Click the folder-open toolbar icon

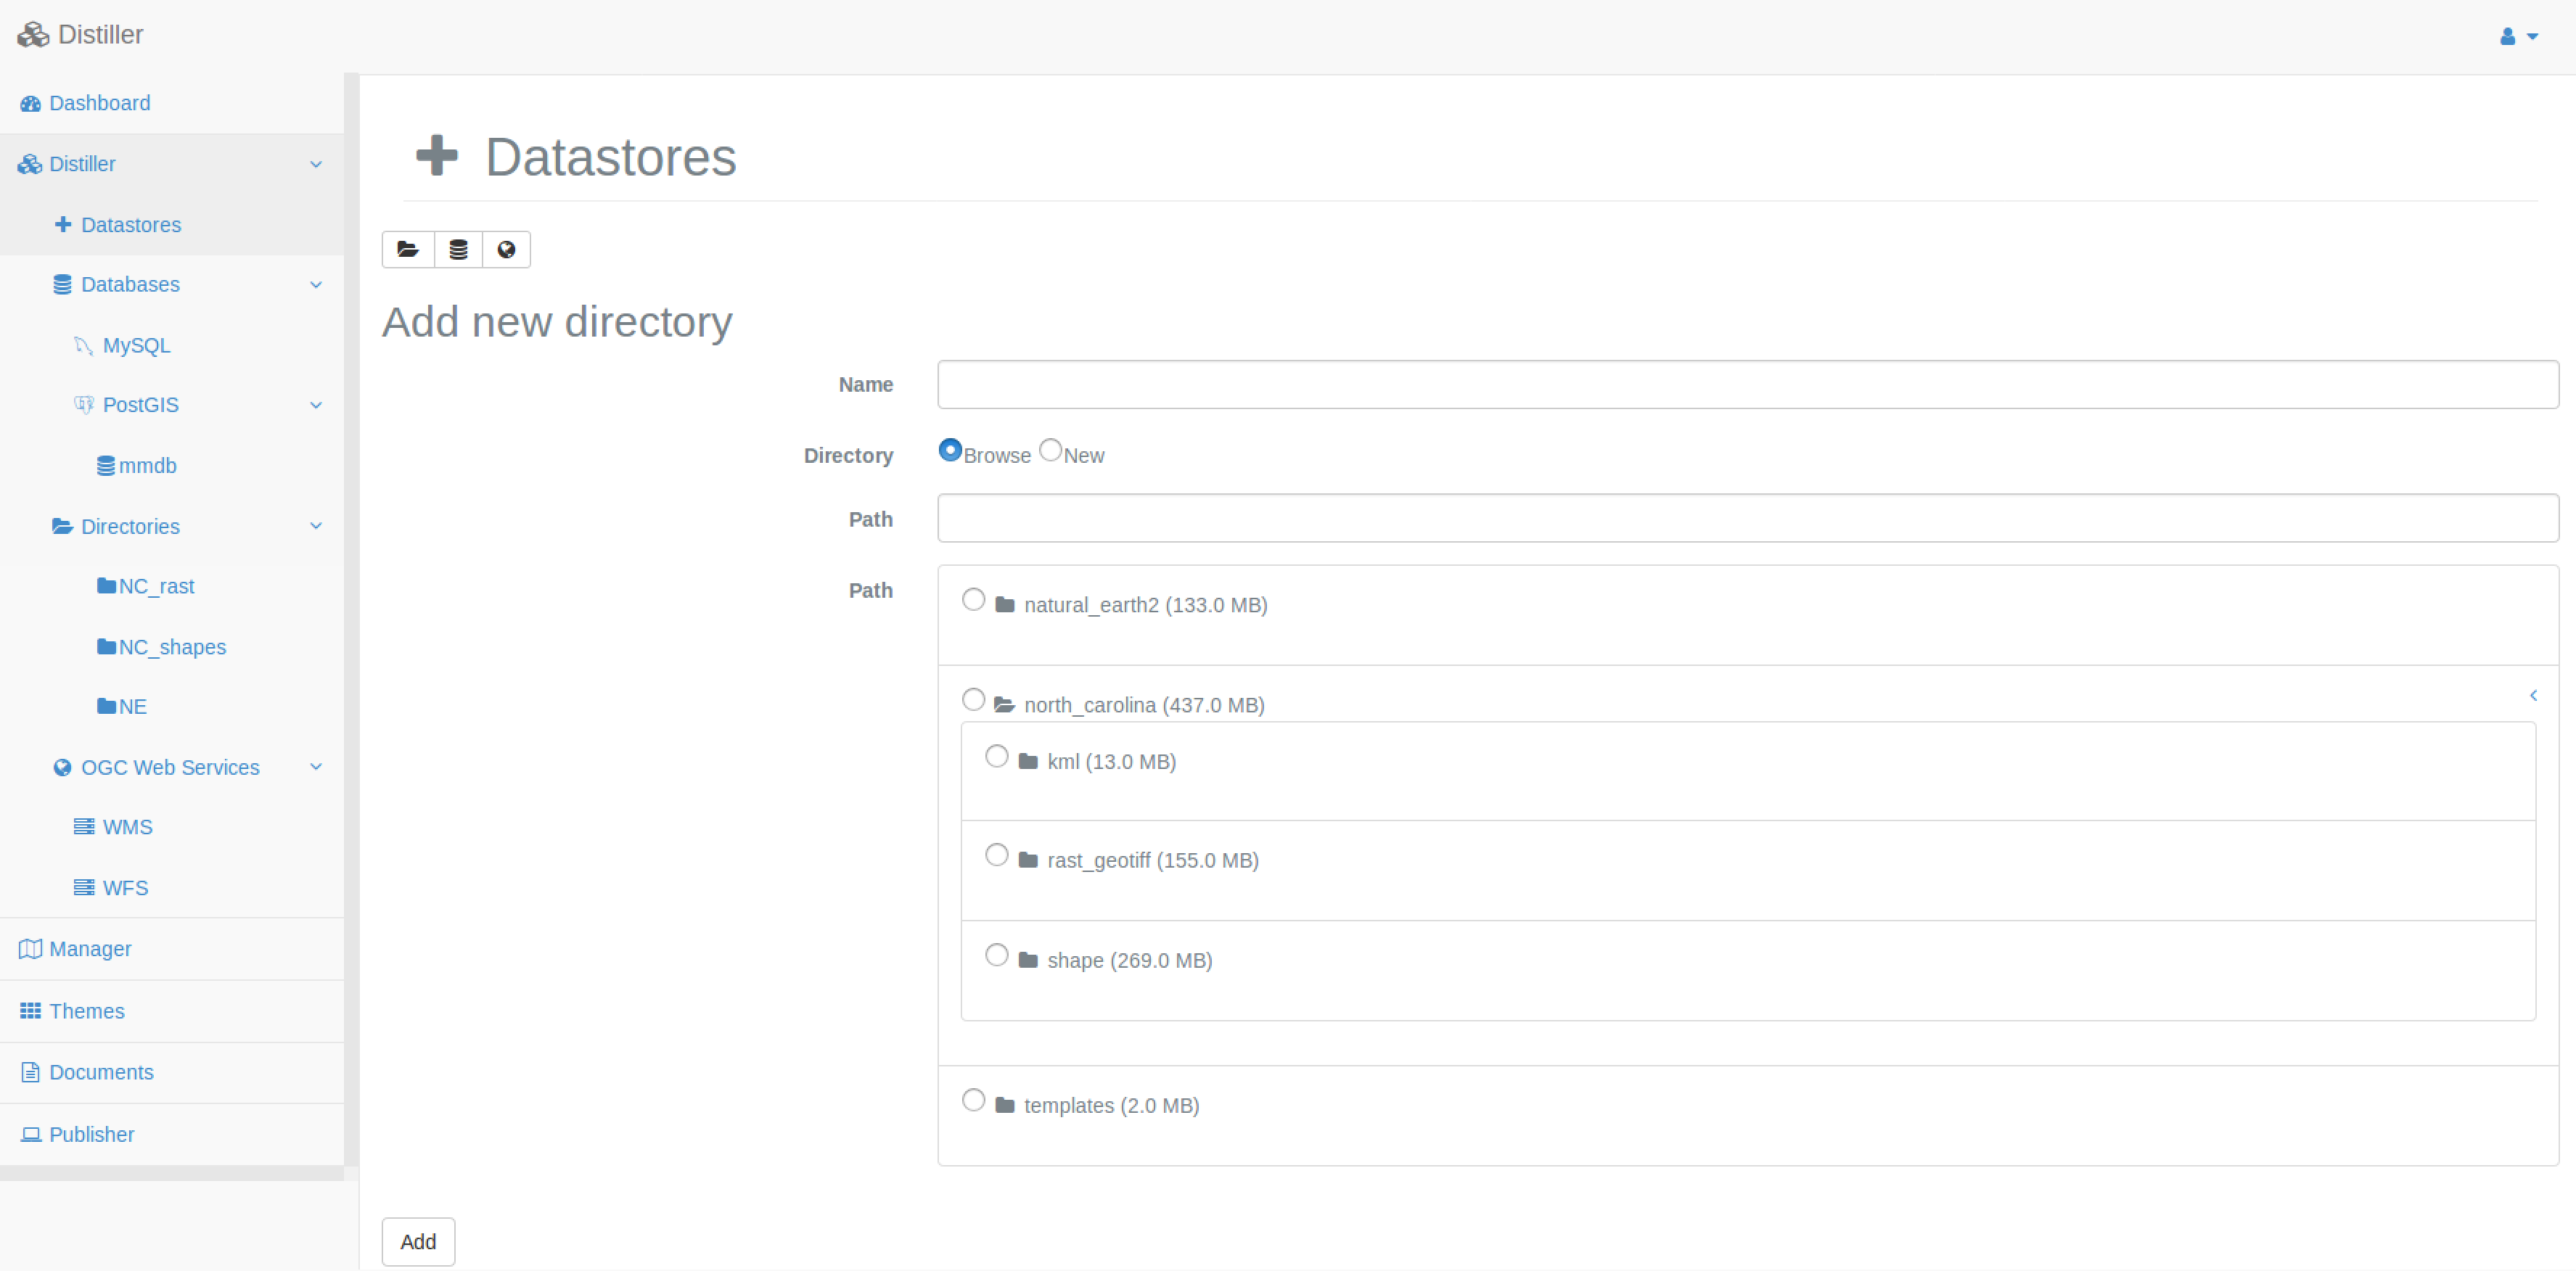(408, 250)
